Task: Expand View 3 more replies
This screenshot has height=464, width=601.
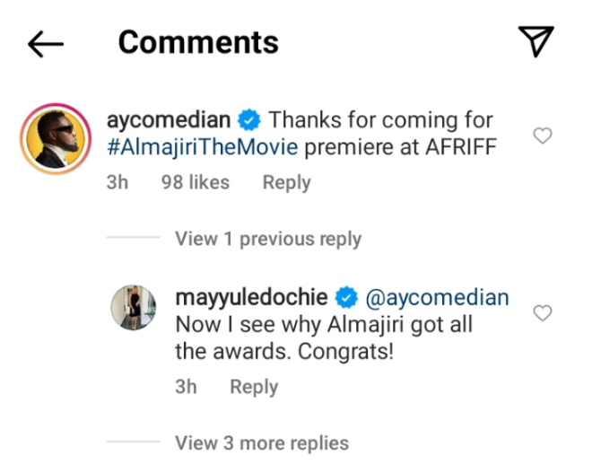Action: pos(262,442)
